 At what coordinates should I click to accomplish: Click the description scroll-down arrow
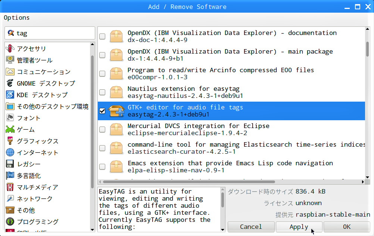(222, 230)
